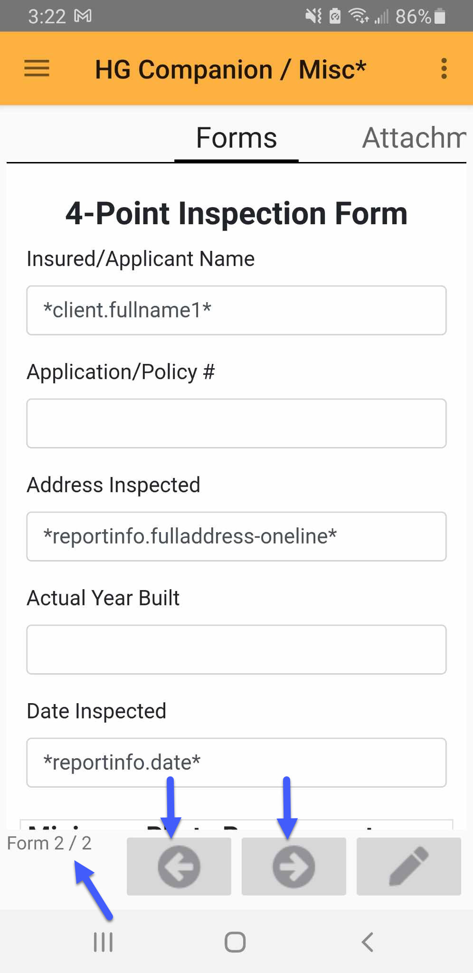
Task: Click the Date Inspected field
Action: pos(236,763)
